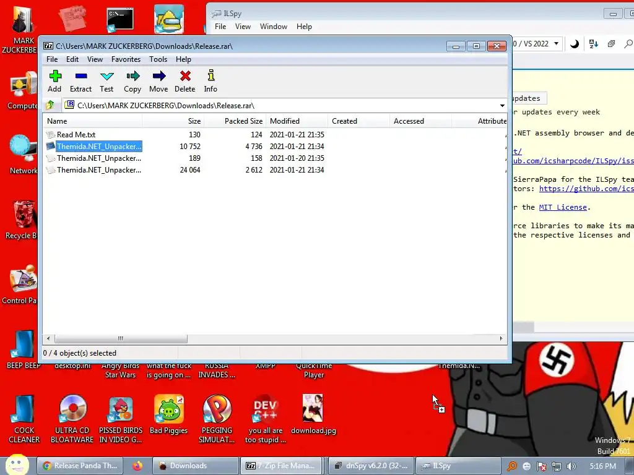Open ILSpy File menu
The width and height of the screenshot is (634, 475).
click(220, 27)
